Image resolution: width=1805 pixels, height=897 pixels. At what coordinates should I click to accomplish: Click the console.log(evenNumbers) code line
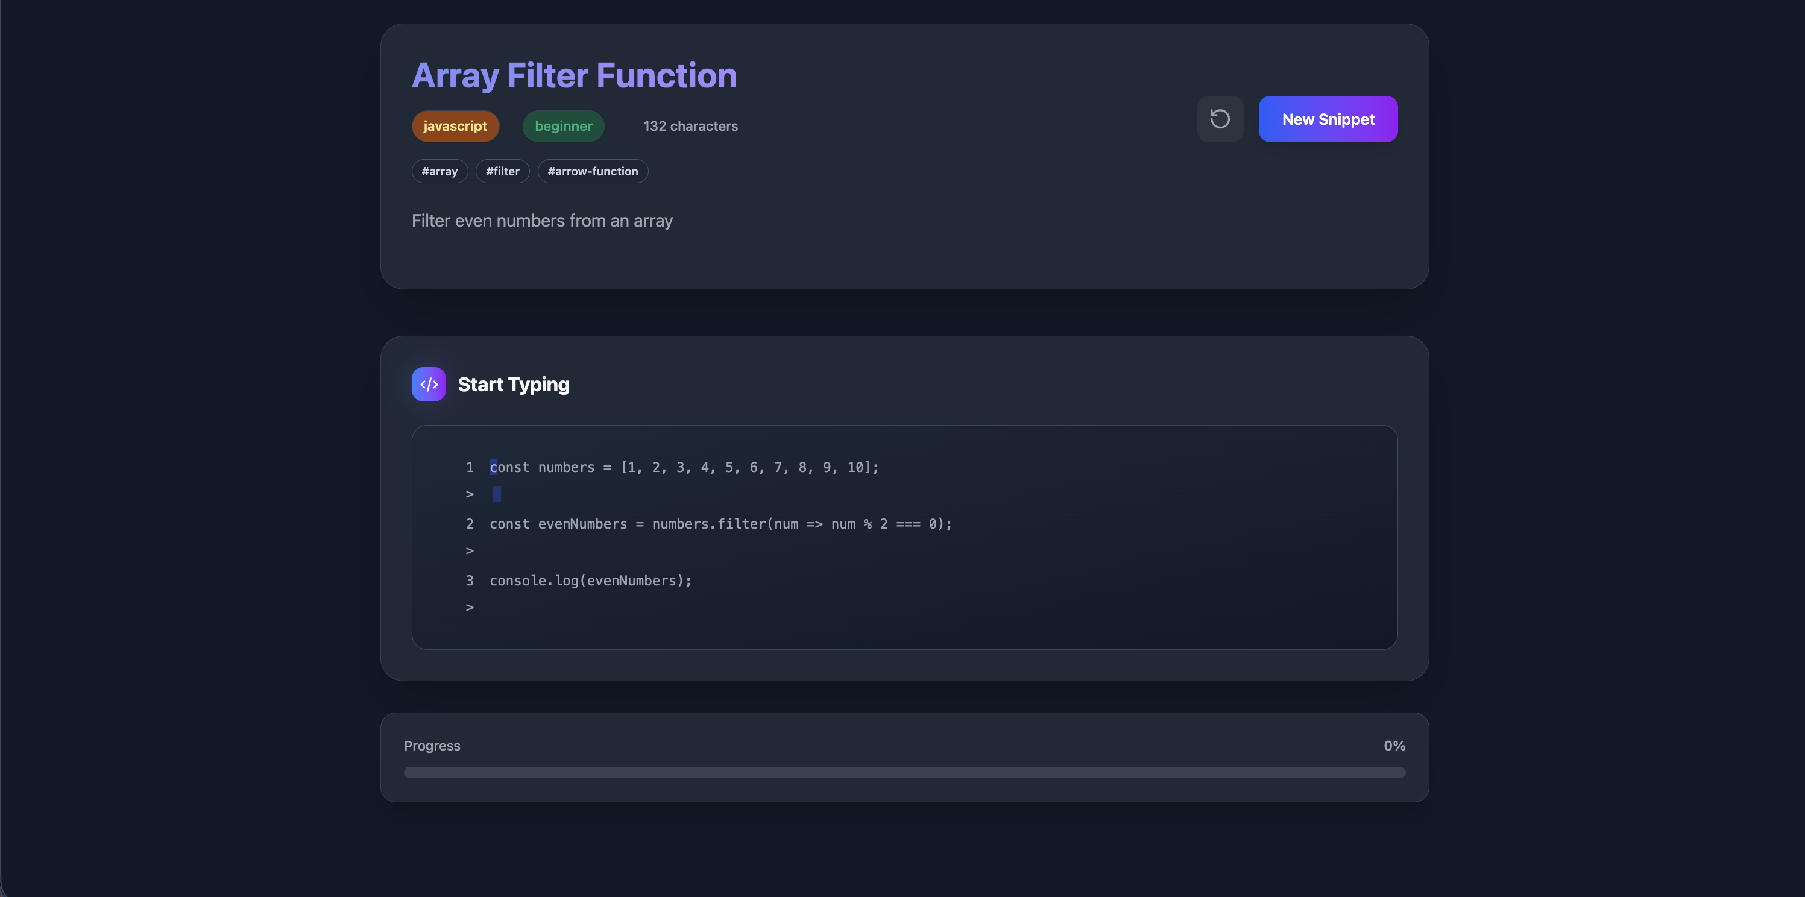[591, 581]
